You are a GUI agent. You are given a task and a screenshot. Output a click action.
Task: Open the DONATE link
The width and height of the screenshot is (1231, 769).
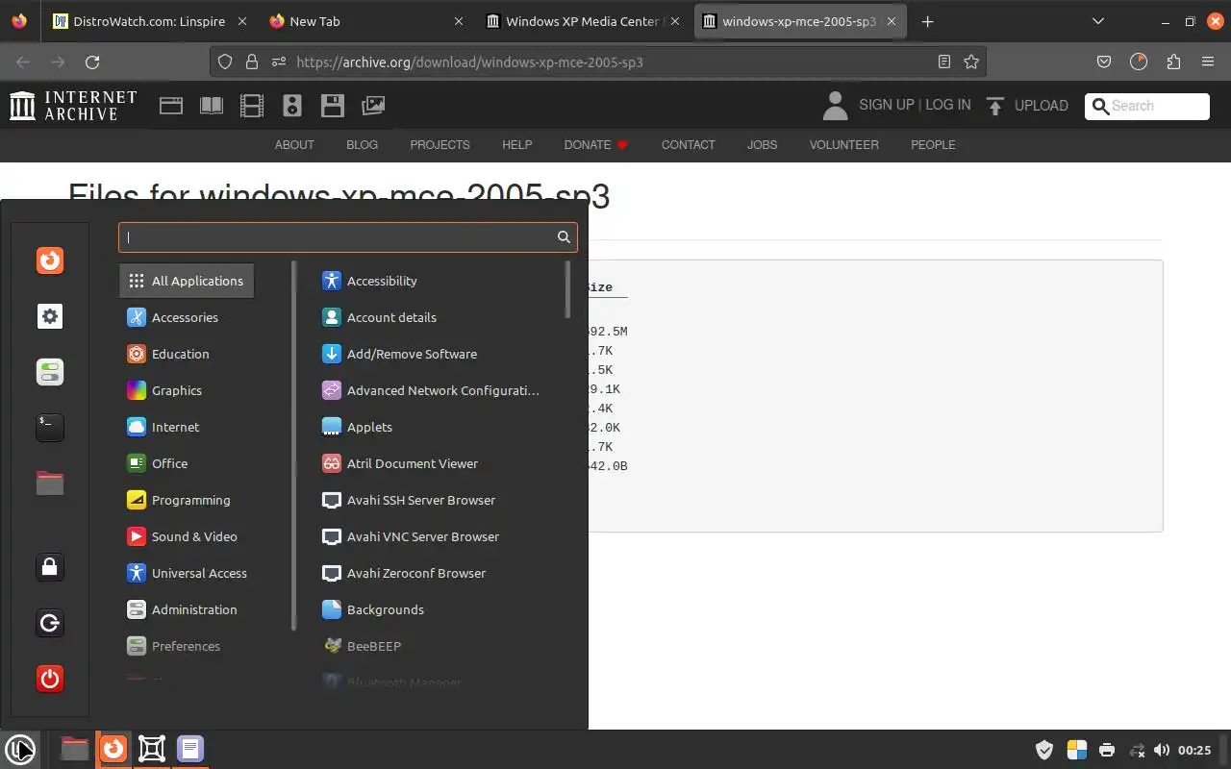[x=596, y=144]
